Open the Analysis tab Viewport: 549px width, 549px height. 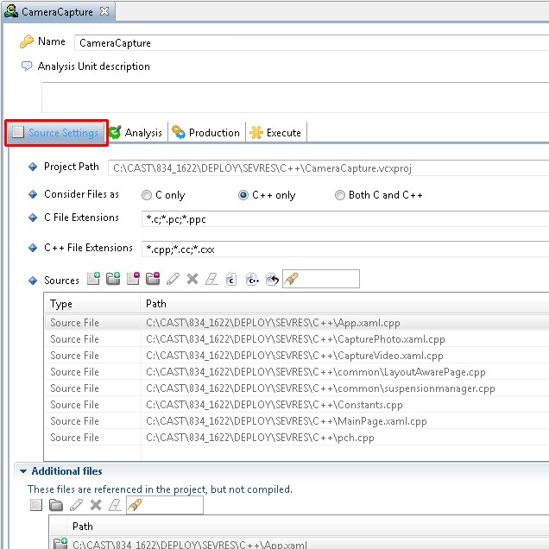(136, 133)
